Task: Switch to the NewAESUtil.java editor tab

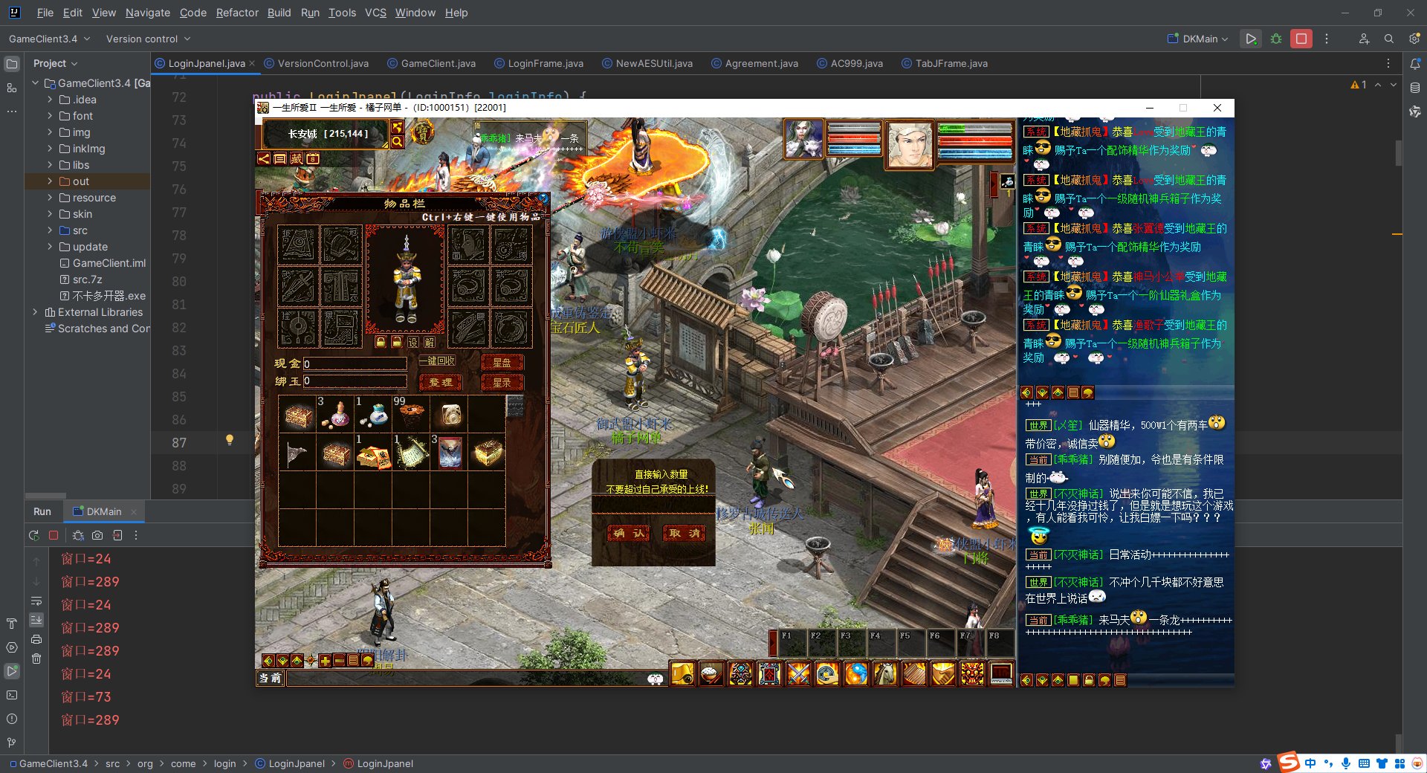Action: pos(647,64)
